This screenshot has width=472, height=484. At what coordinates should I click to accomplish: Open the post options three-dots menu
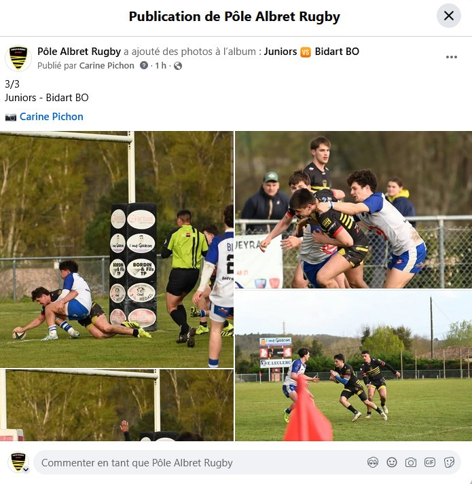pyautogui.click(x=452, y=57)
